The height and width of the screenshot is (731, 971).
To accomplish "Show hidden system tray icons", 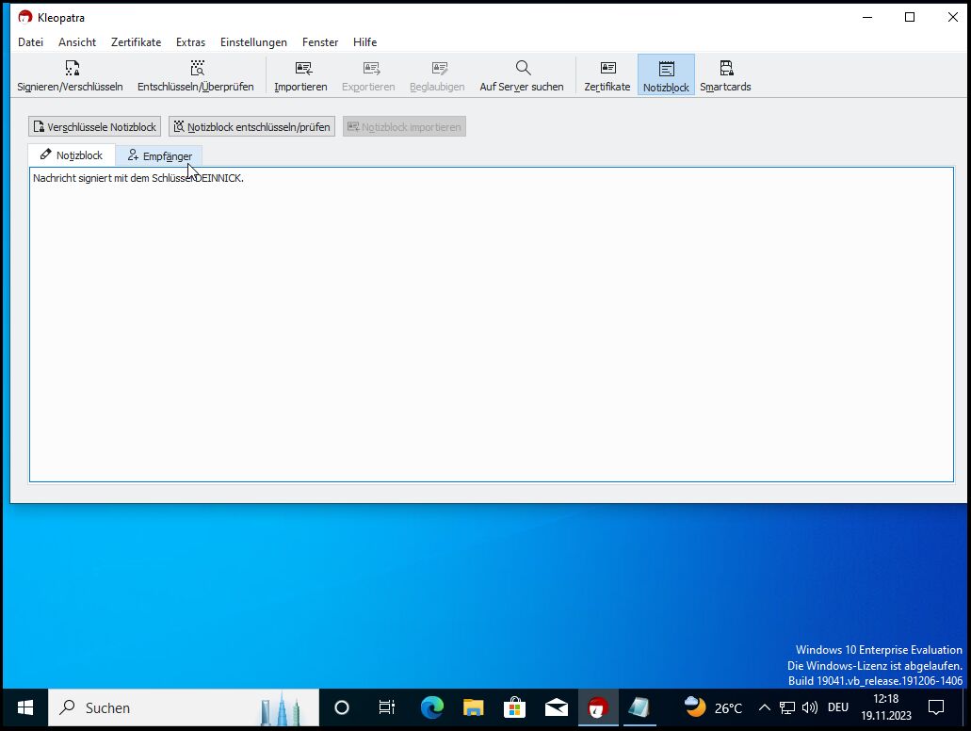I will [764, 707].
